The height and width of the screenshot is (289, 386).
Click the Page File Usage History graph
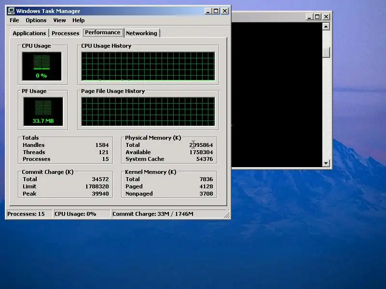(x=148, y=112)
